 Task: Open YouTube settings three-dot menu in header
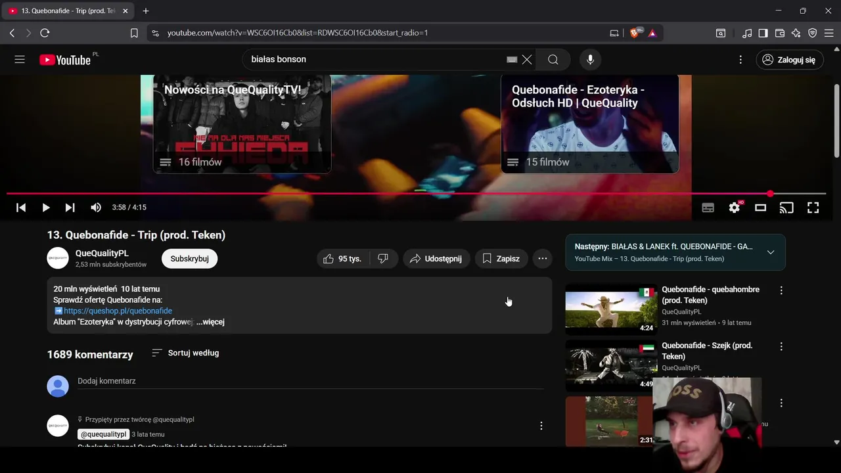click(740, 60)
